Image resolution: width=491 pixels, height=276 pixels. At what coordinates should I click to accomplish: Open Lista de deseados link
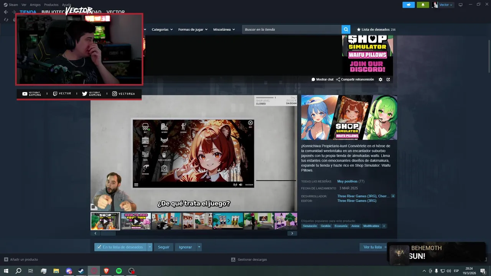(x=376, y=30)
